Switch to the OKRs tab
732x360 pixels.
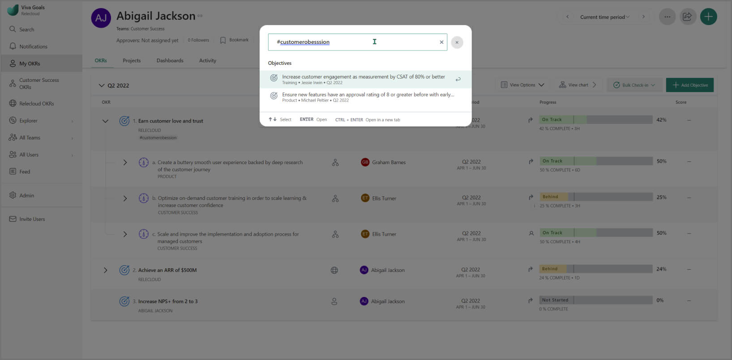(x=101, y=60)
